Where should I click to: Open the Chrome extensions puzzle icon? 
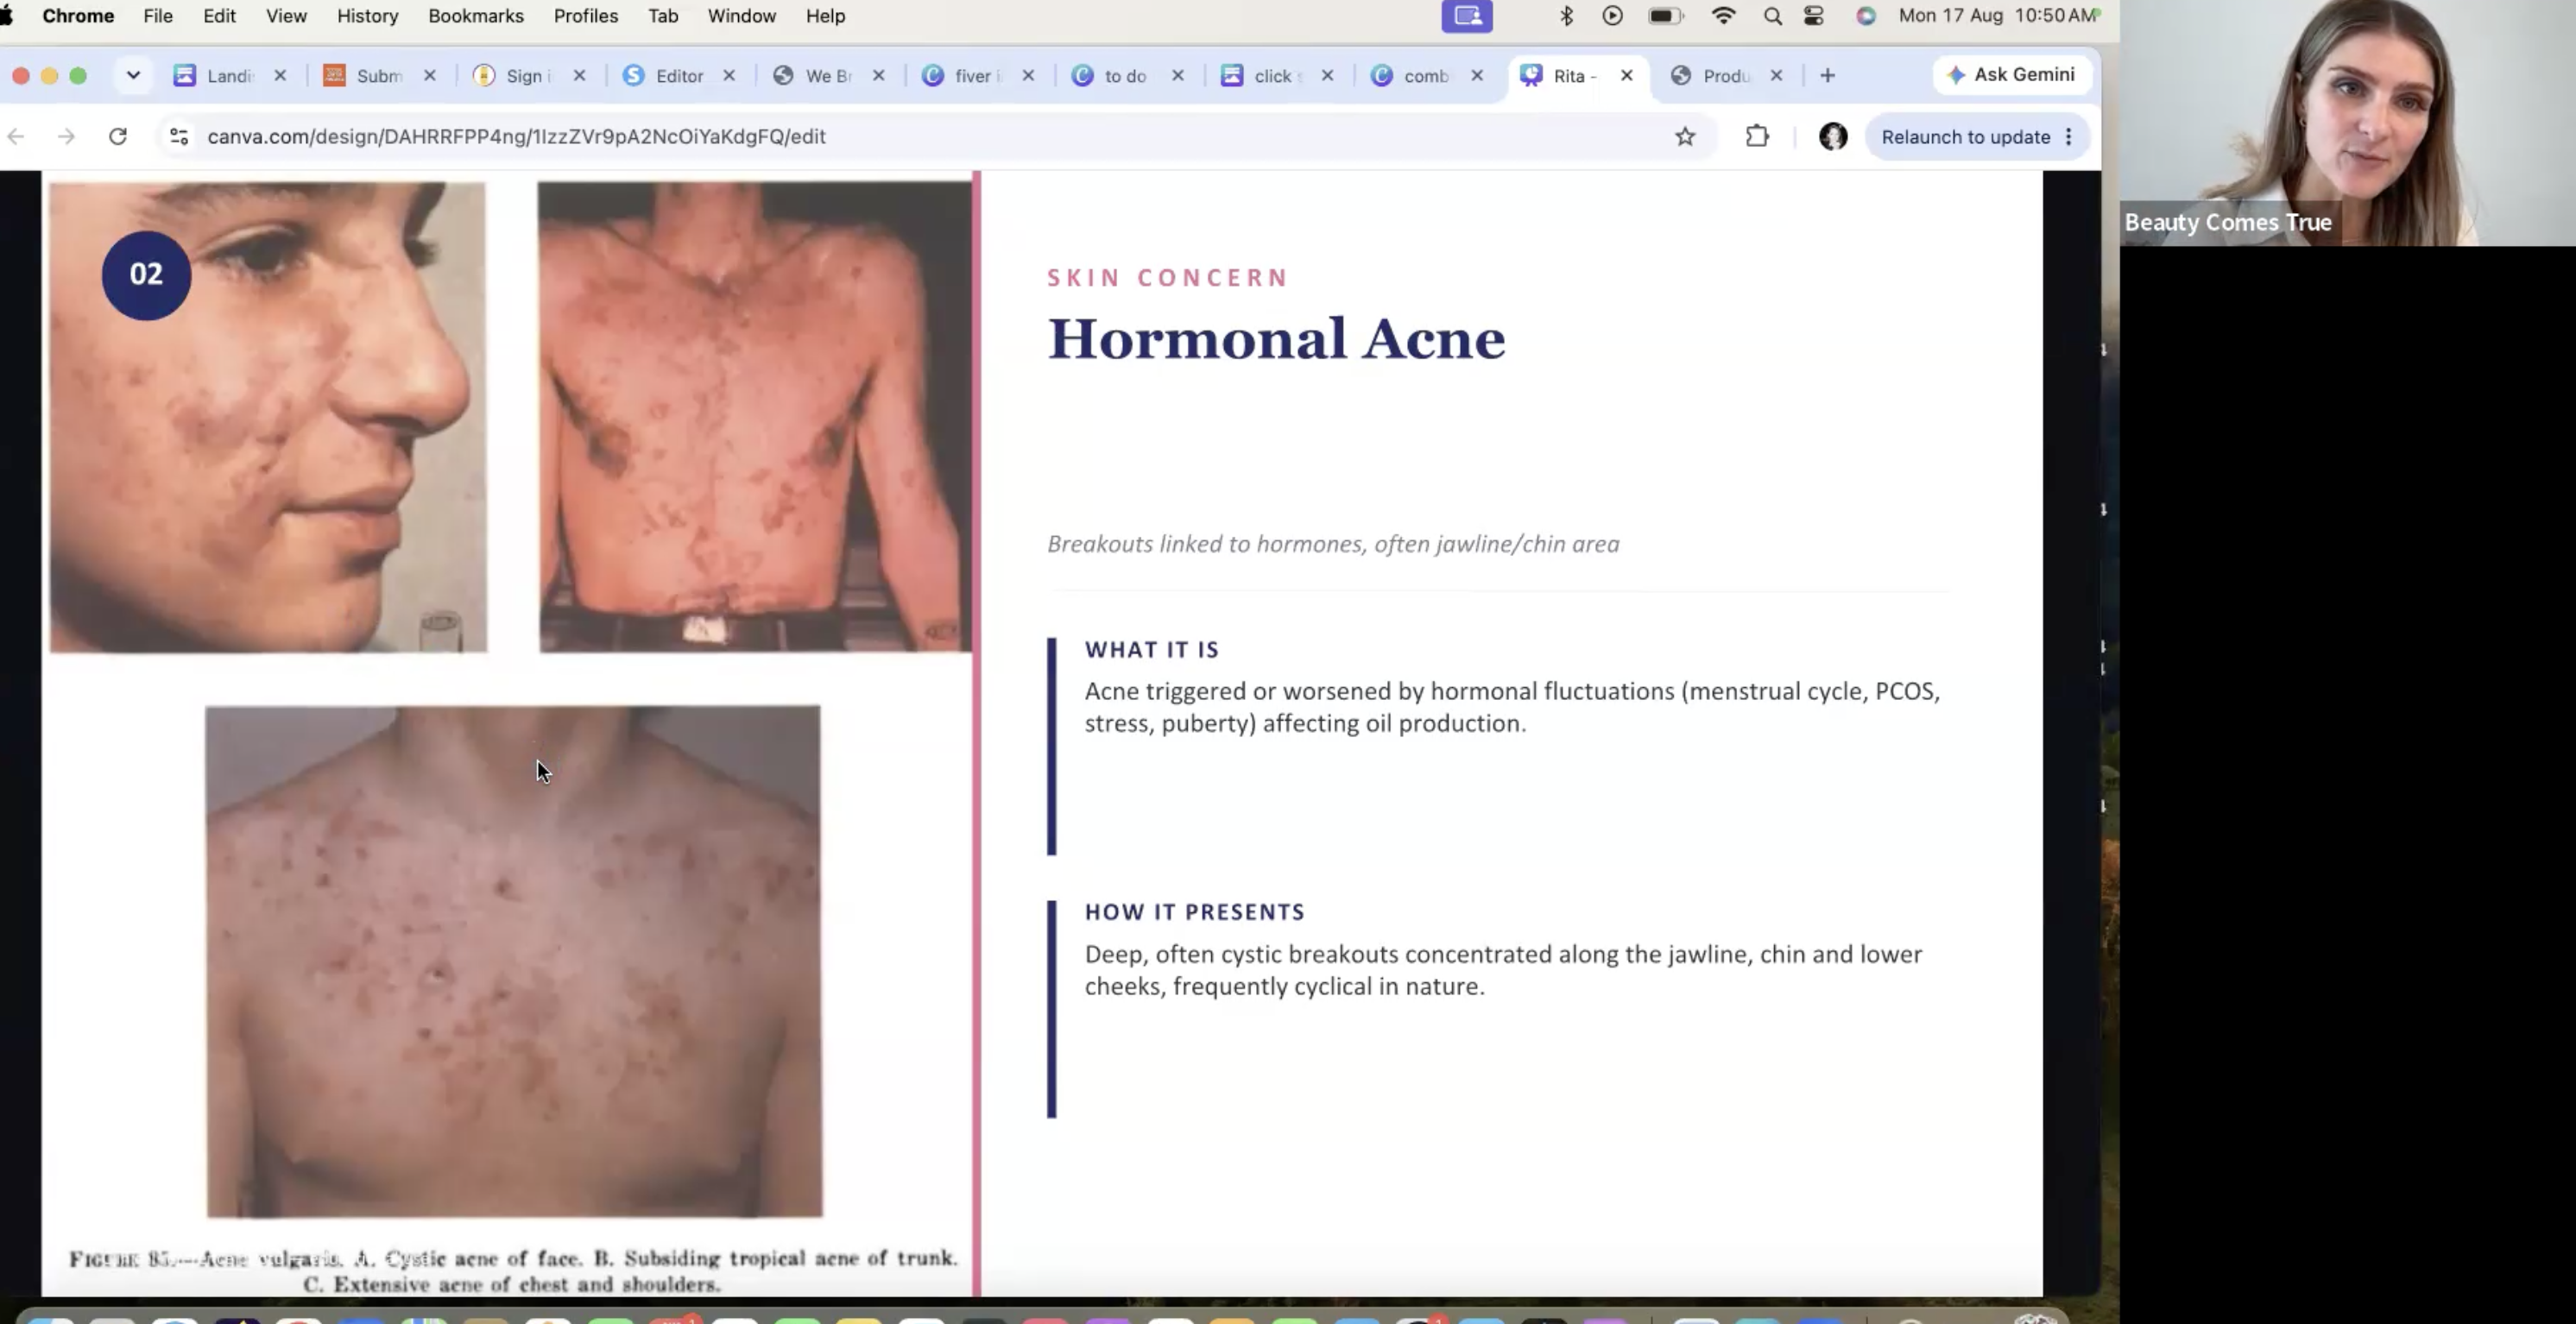[1757, 137]
